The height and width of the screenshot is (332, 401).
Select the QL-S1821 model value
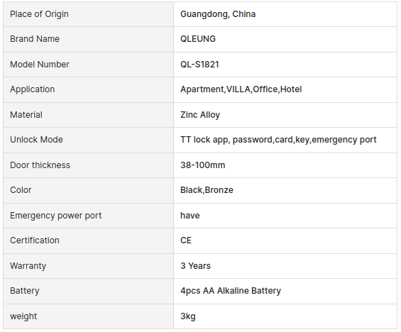[199, 64]
